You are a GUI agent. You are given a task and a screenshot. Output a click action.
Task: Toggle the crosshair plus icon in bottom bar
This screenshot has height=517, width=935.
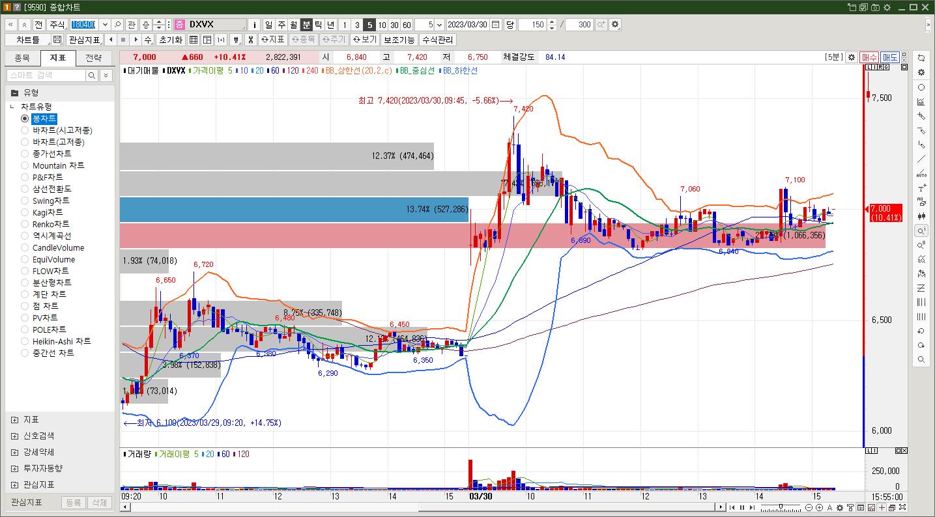[882, 507]
